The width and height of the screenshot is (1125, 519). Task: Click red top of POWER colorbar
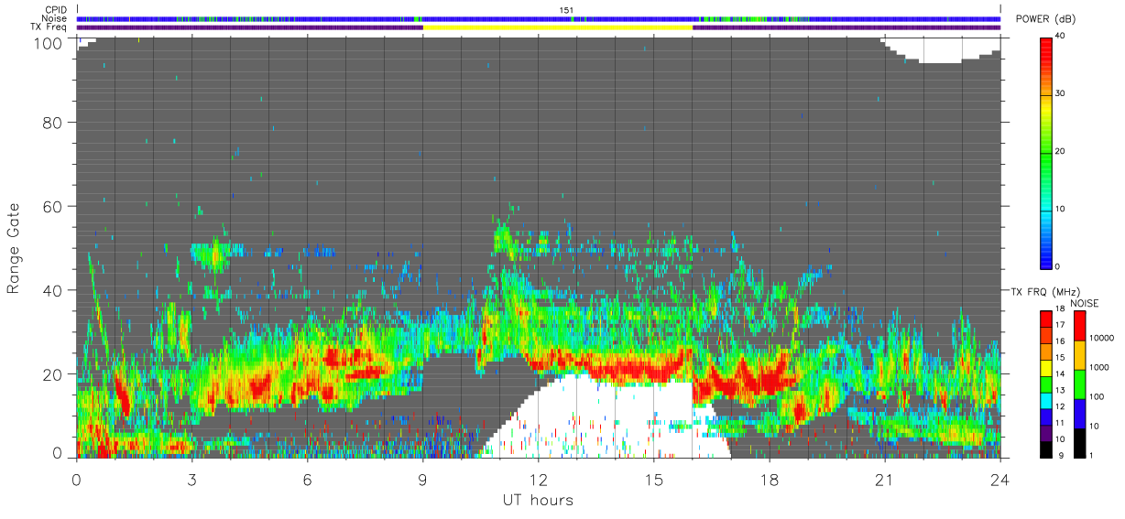tap(1046, 46)
